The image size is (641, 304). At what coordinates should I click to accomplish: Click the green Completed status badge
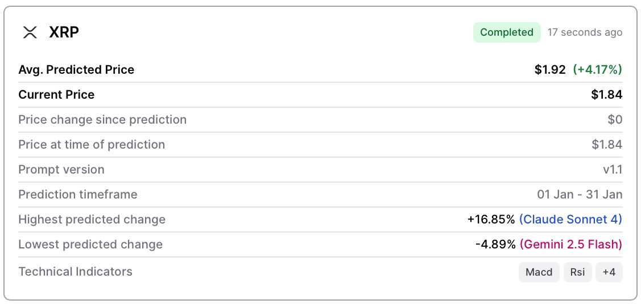pyautogui.click(x=506, y=32)
